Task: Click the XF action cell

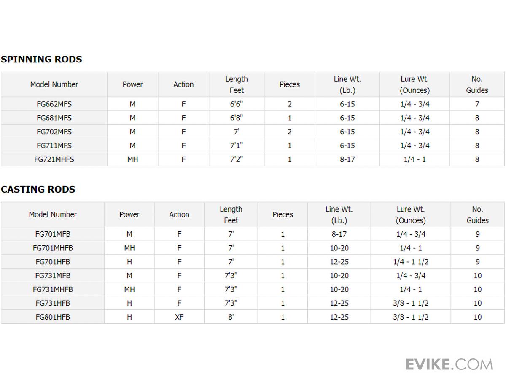Action: coord(179,317)
